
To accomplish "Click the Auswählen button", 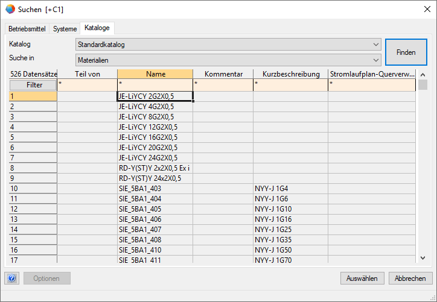I will click(362, 278).
